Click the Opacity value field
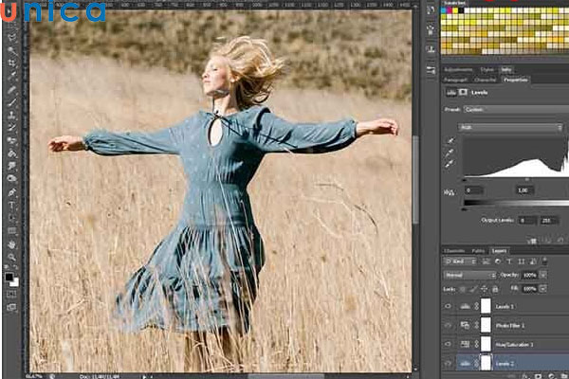 (x=529, y=276)
